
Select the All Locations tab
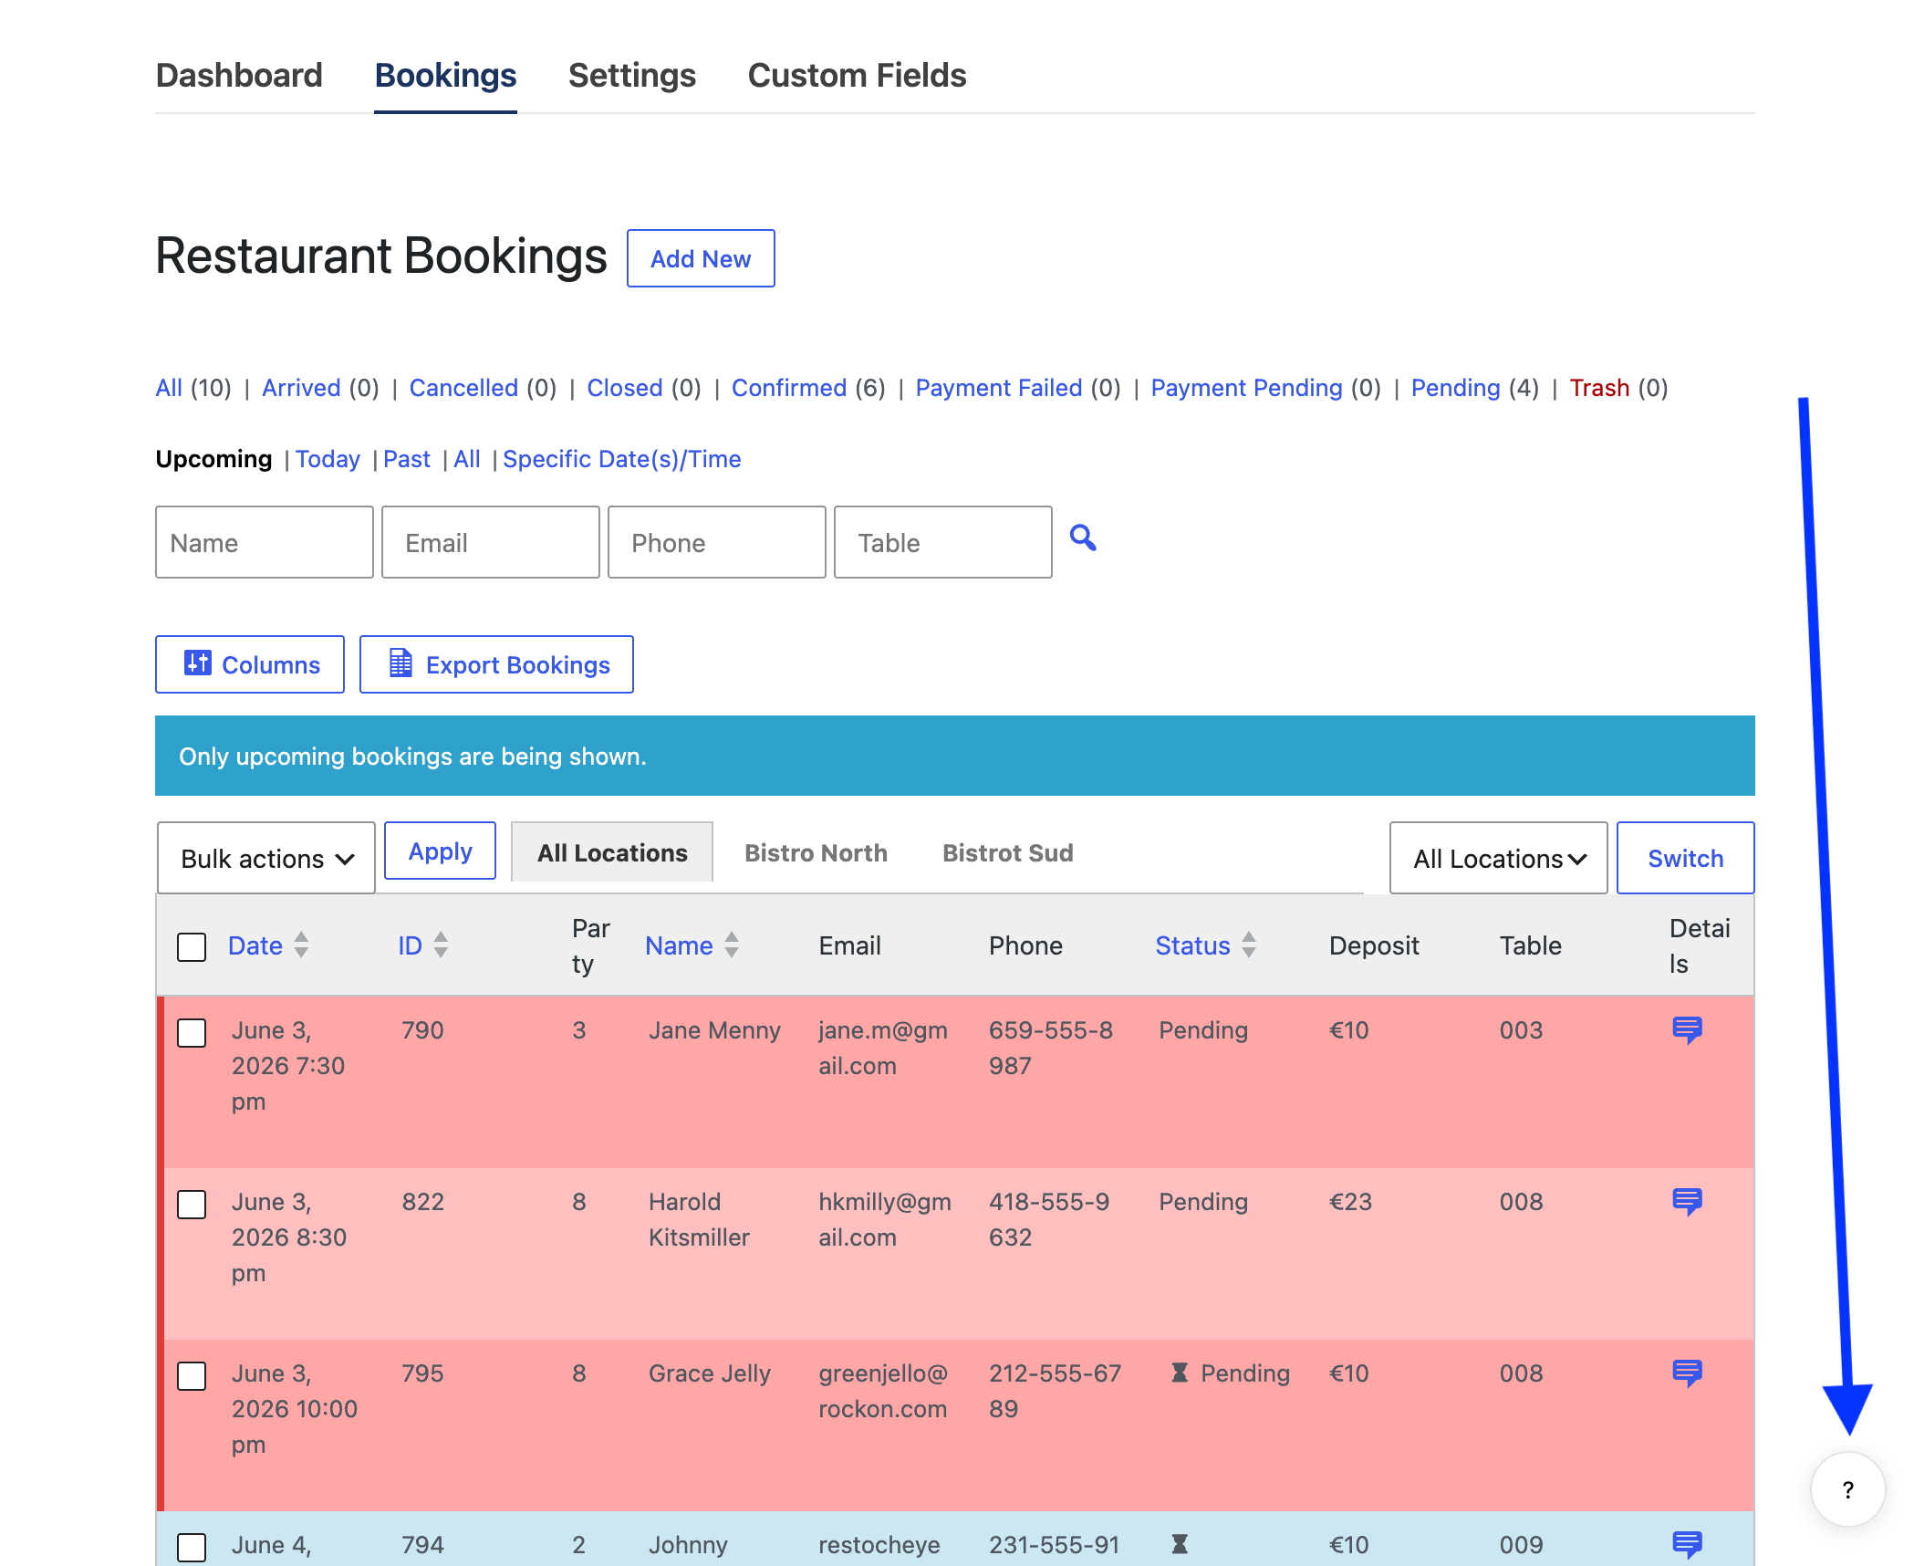coord(612,852)
